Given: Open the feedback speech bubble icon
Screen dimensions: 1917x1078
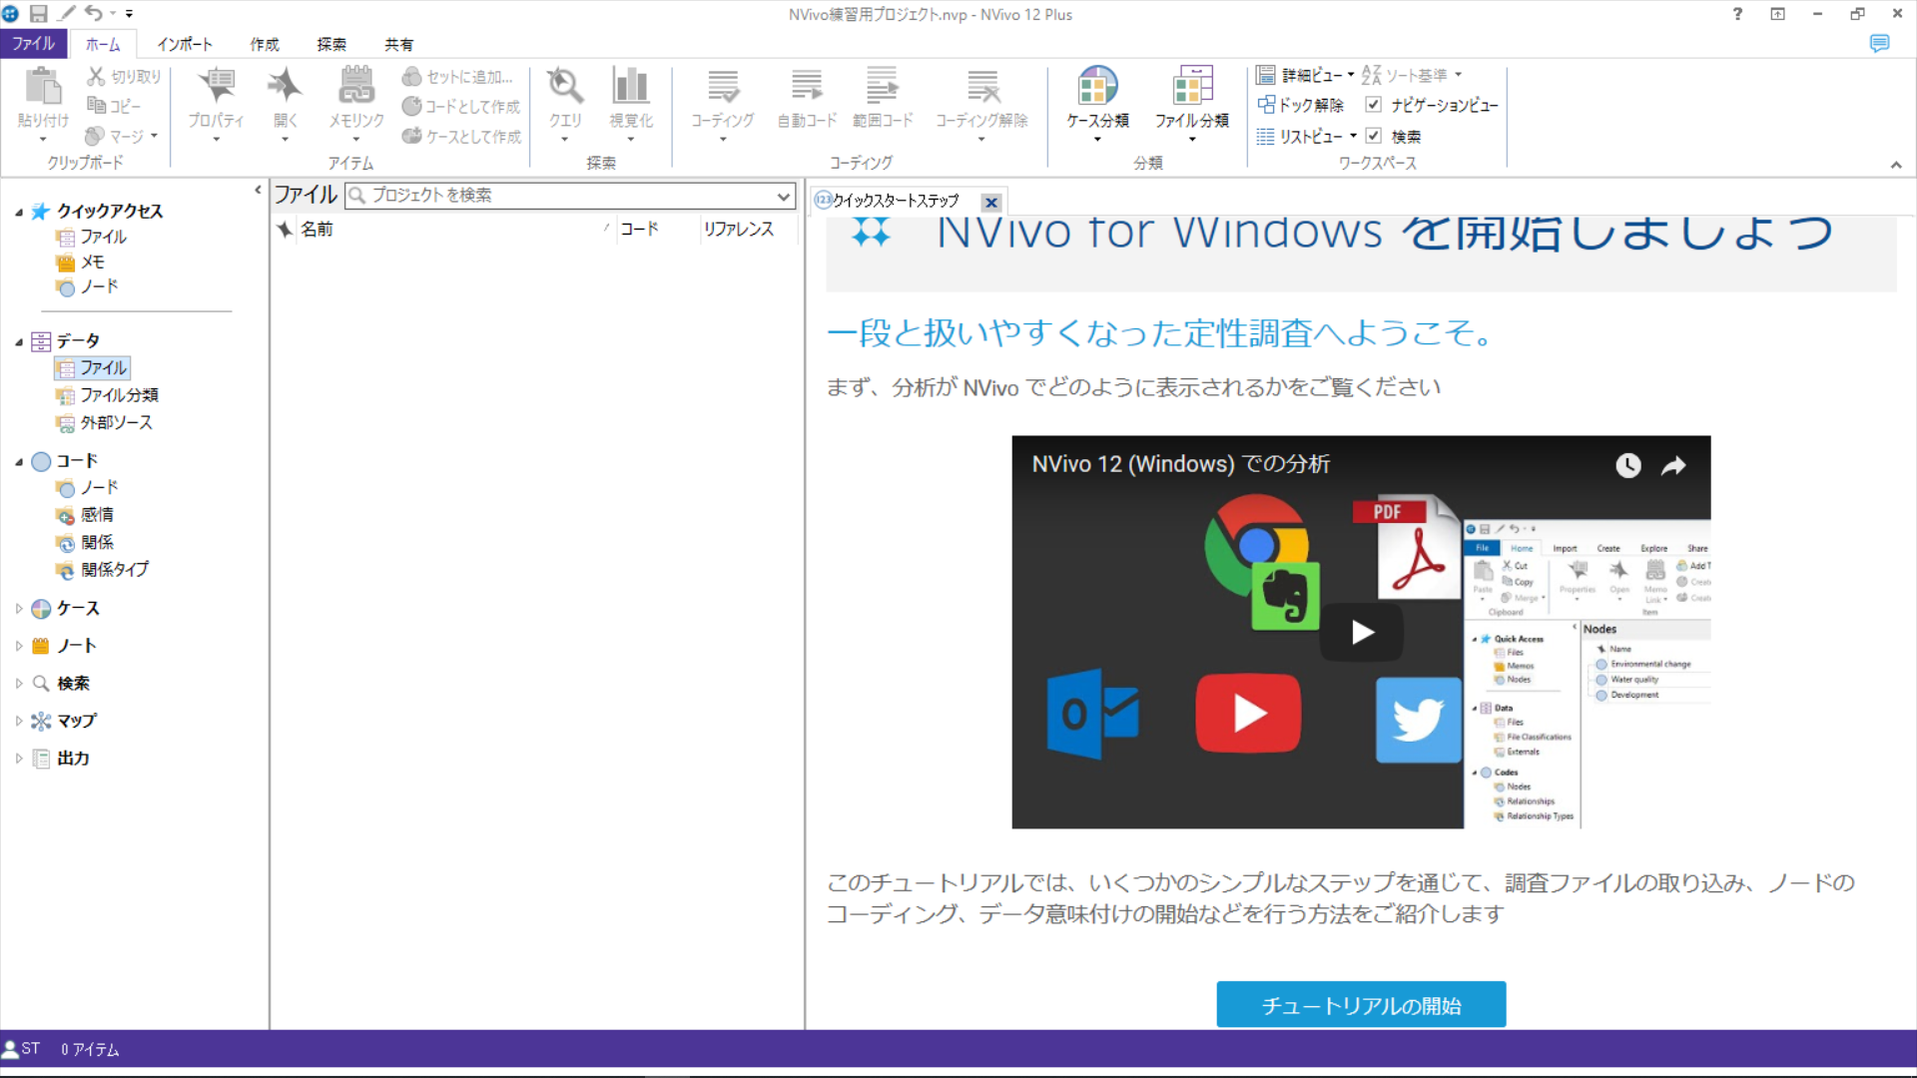Looking at the screenshot, I should pyautogui.click(x=1879, y=44).
